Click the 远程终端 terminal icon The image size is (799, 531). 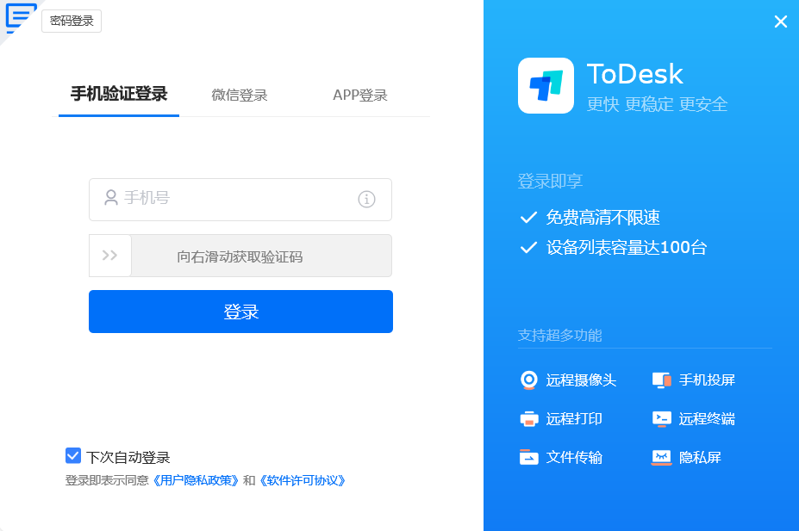point(661,418)
